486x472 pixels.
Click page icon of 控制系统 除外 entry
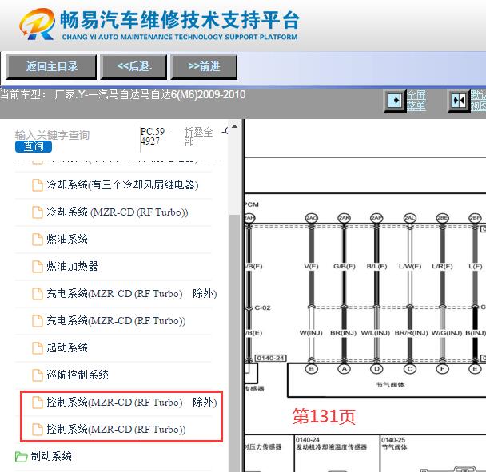[x=38, y=403]
